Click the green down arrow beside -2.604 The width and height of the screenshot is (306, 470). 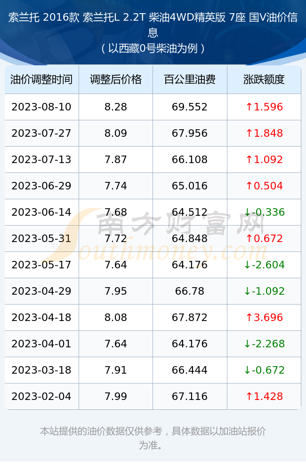click(247, 265)
